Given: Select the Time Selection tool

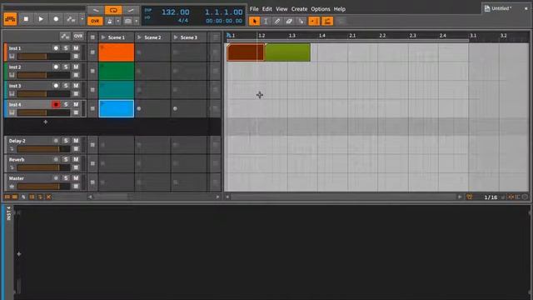Looking at the screenshot, I should [x=266, y=21].
